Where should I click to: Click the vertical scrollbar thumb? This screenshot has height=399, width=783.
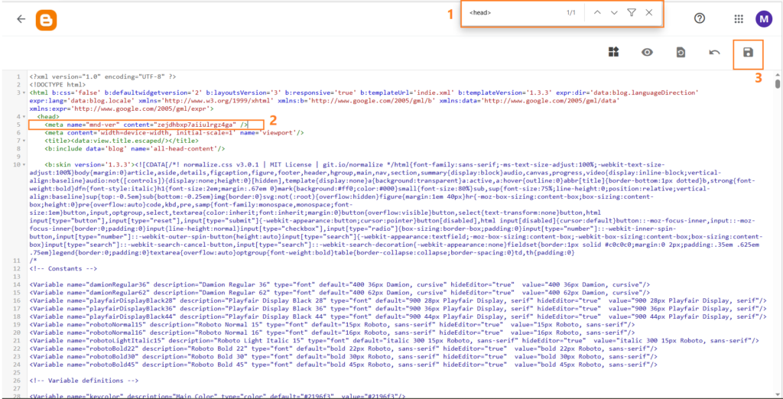point(778,83)
